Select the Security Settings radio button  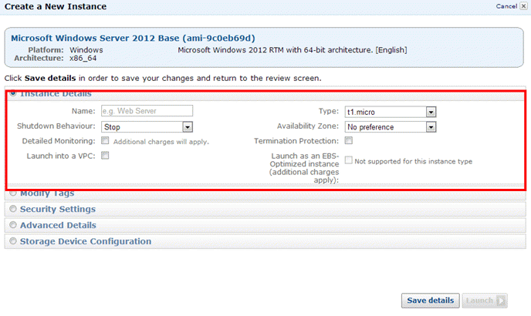[x=13, y=209]
